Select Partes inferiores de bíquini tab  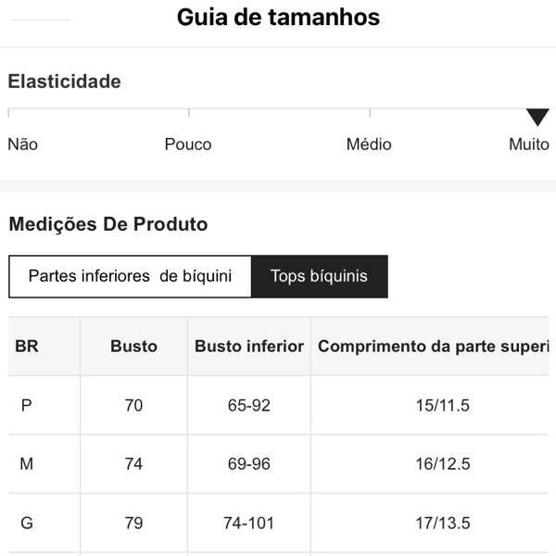click(130, 276)
